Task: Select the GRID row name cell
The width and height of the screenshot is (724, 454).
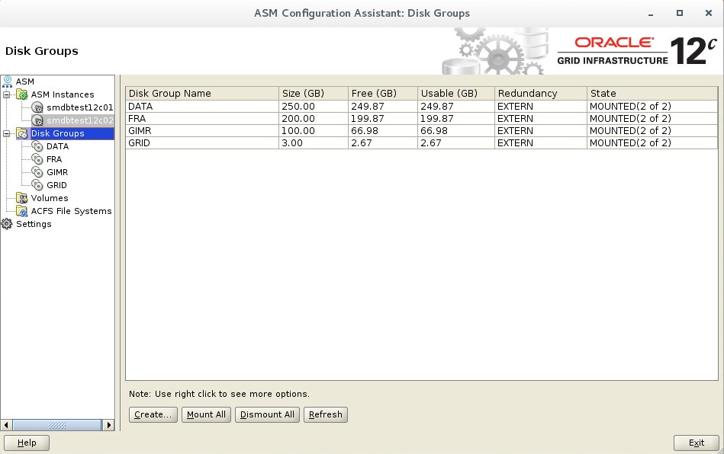Action: 202,143
